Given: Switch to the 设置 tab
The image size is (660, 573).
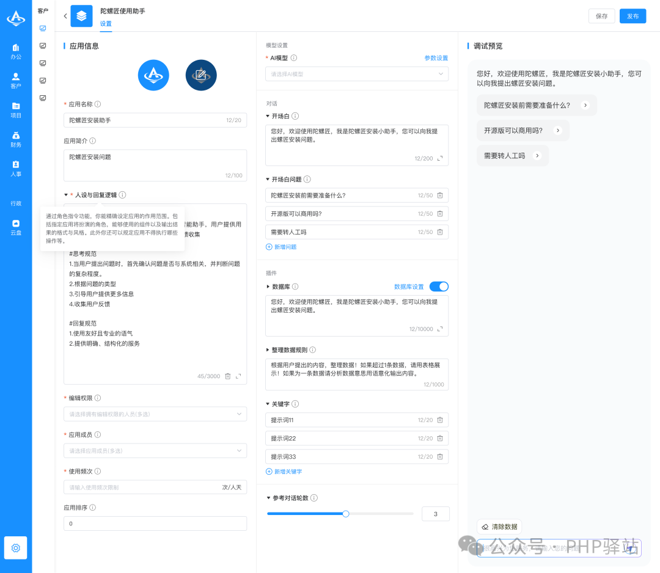Looking at the screenshot, I should click(x=106, y=24).
